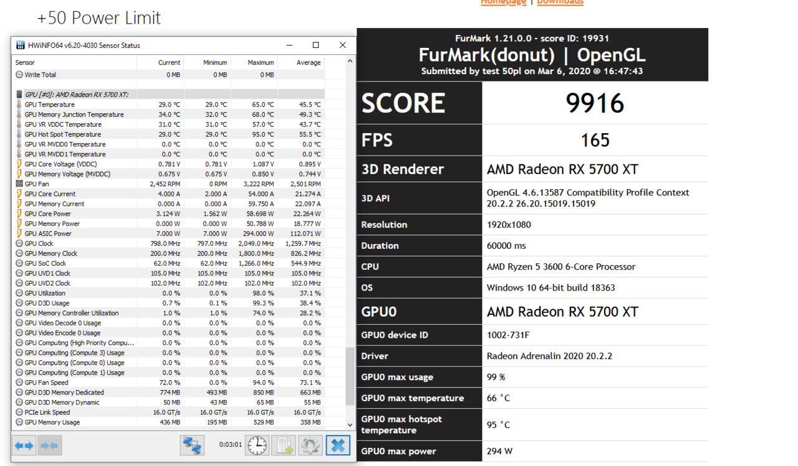Start logging with the sheet-plus icon

point(284,445)
